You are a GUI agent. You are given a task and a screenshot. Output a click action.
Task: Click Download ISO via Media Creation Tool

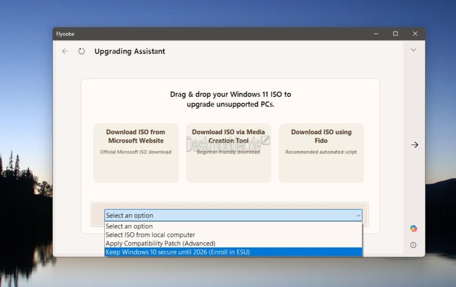point(229,153)
